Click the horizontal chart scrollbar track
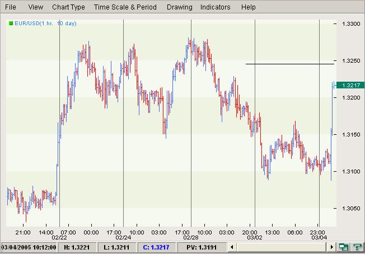This screenshot has width=365, height=254. (282, 247)
